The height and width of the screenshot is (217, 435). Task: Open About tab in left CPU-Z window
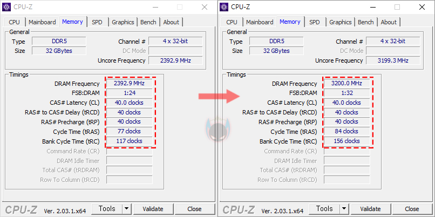(x=171, y=22)
